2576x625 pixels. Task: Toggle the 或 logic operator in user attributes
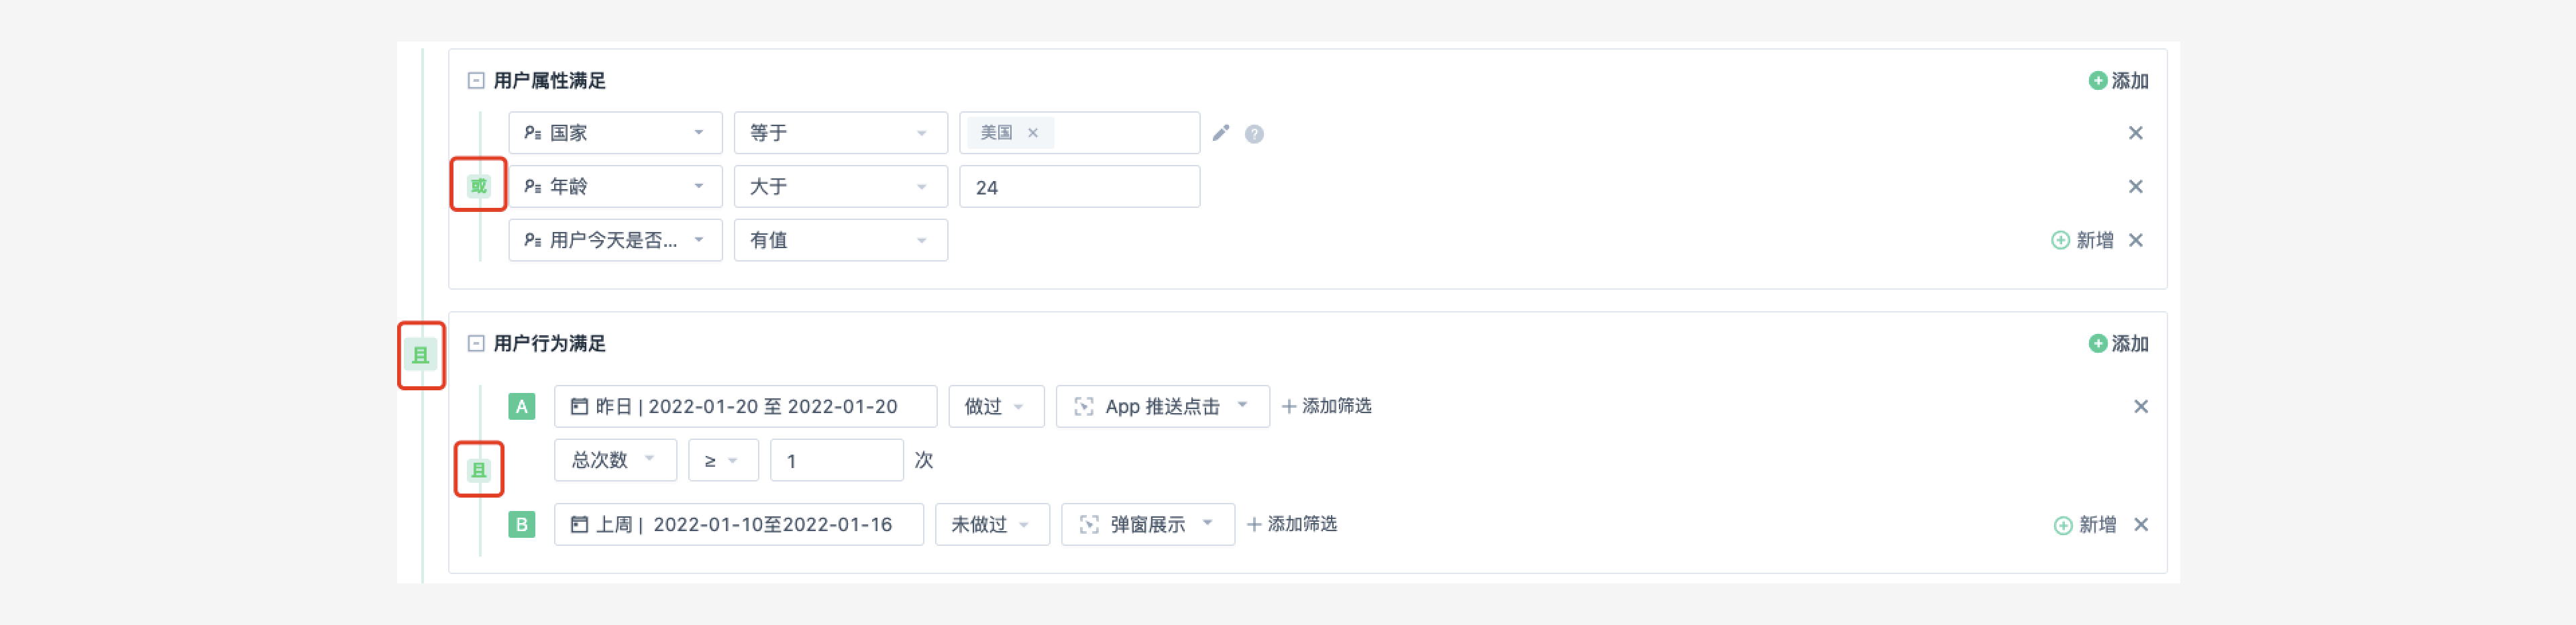click(x=479, y=186)
